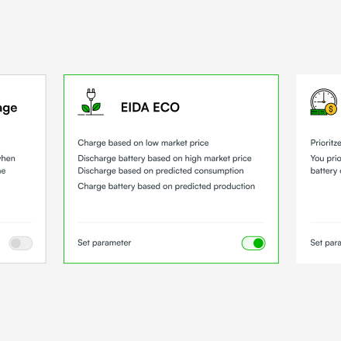Click "Discharge based on predicted consumption" line
This screenshot has width=341, height=341.
click(160, 170)
